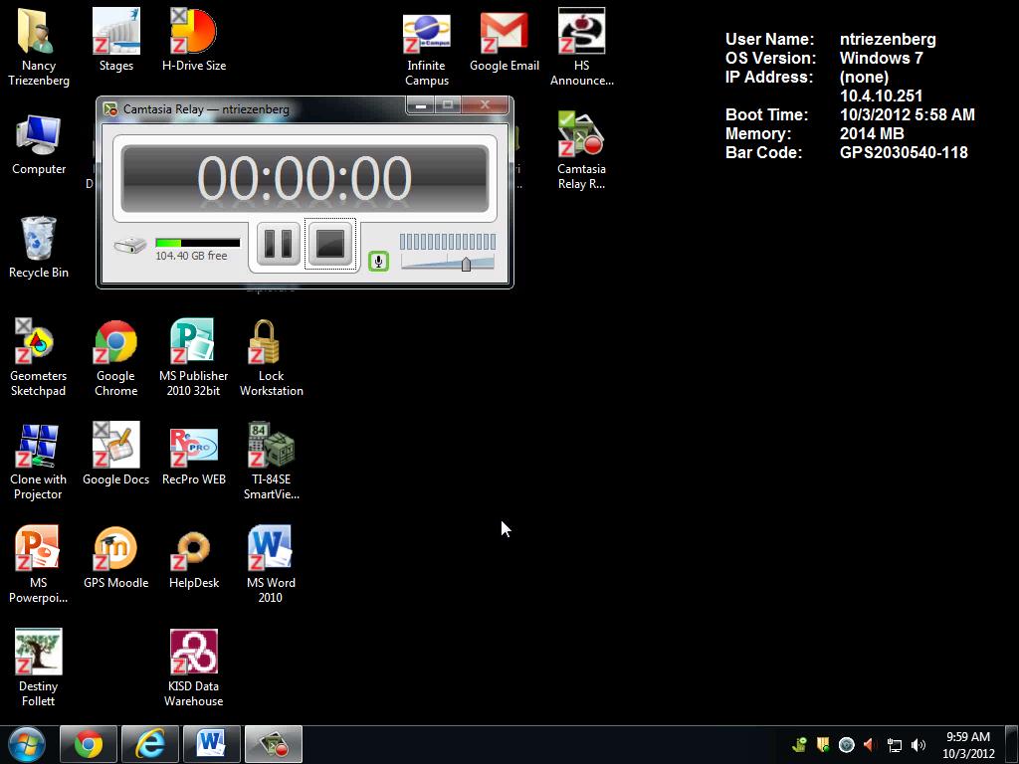Toggle the microphone in Camtasia Relay
This screenshot has height=764, width=1019.
click(x=378, y=262)
